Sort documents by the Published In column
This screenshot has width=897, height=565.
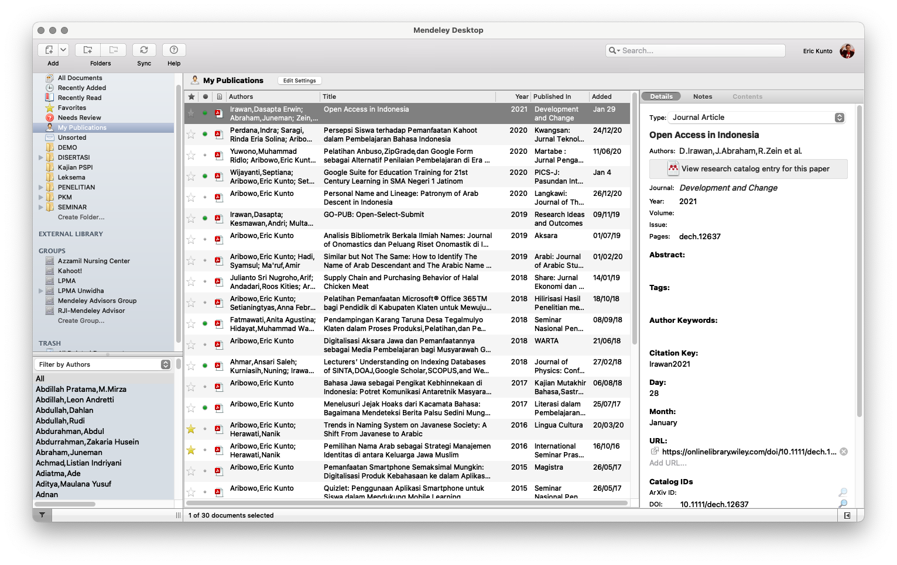(x=559, y=97)
